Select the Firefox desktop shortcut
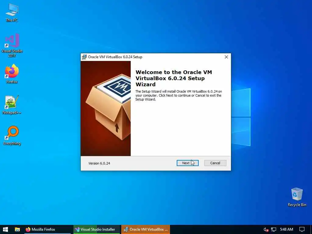Image resolution: width=312 pixels, height=234 pixels. 12,74
